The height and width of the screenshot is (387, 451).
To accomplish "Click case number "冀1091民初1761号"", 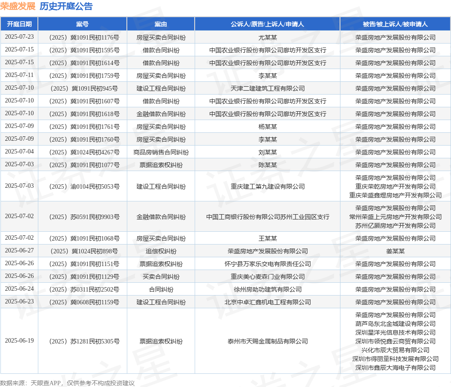I will click(x=95, y=127).
